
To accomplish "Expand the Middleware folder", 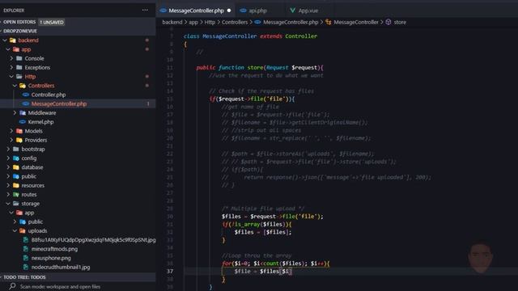I will 15,113.
